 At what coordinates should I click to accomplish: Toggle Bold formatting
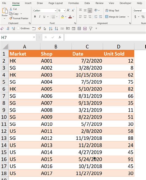pyautogui.click(x=35, y=17)
